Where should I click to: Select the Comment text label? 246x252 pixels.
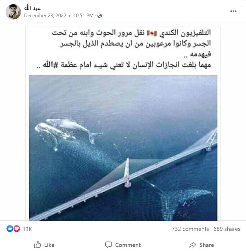tap(128, 245)
